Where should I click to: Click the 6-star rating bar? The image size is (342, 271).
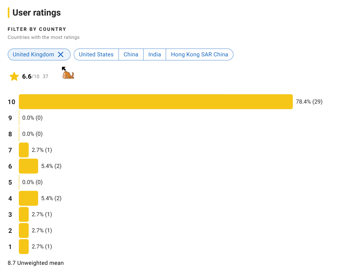(x=28, y=166)
